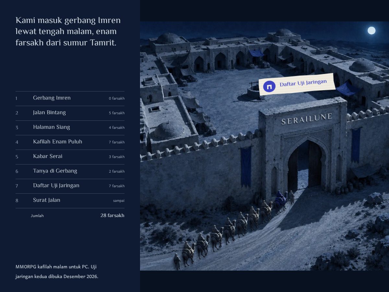Select the Kabar Serai entry
The image size is (389, 292).
click(x=70, y=157)
